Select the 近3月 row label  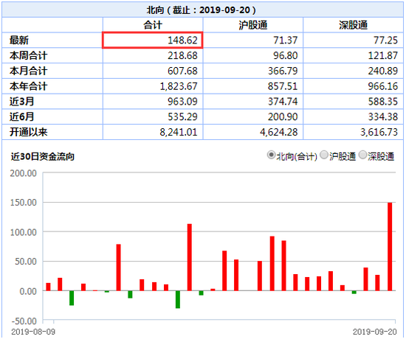pos(21,102)
